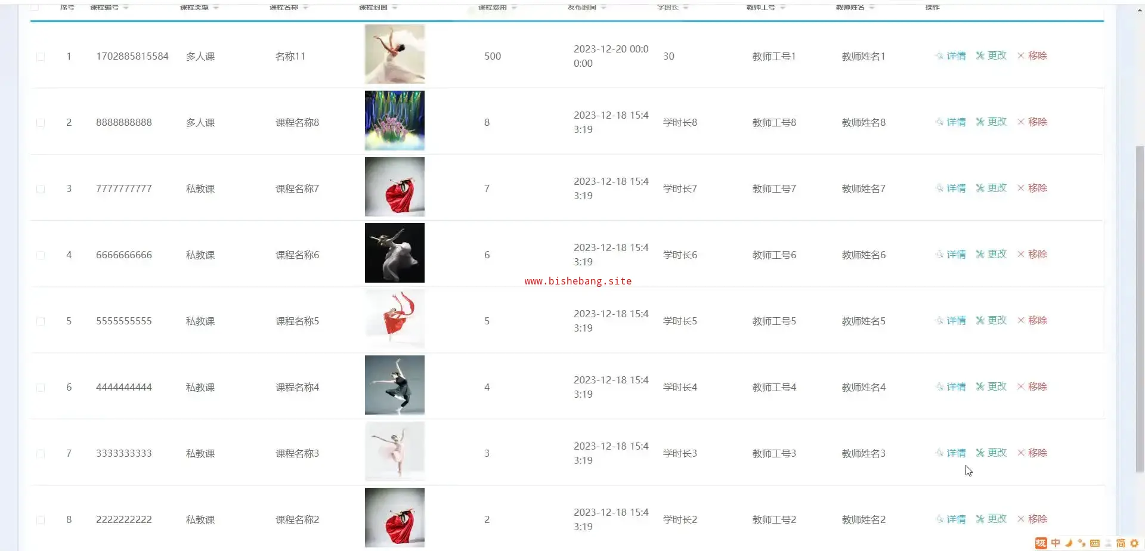Screen dimensions: 1145x551
Task: Open the 教师姓名 column sort arrow
Action: (x=872, y=7)
